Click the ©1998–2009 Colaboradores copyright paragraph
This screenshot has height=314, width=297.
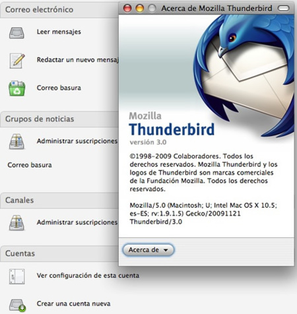pos(203,172)
